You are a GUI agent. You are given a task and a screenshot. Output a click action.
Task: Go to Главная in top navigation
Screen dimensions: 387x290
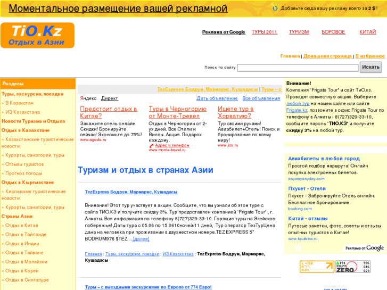[x=290, y=56]
